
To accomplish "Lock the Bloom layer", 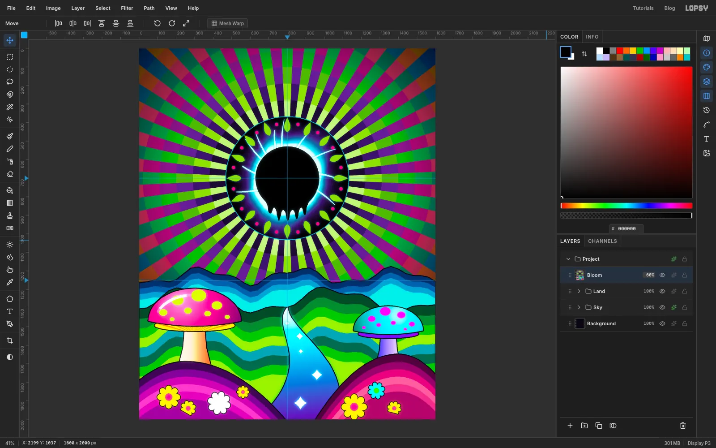I will [685, 275].
